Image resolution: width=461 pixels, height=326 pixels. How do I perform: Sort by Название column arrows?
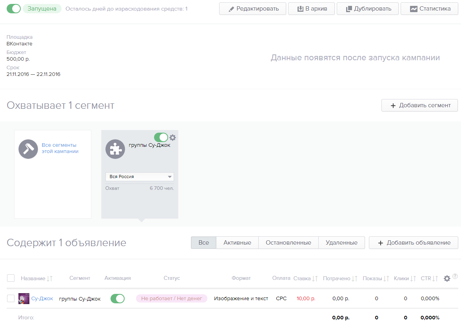50,279
